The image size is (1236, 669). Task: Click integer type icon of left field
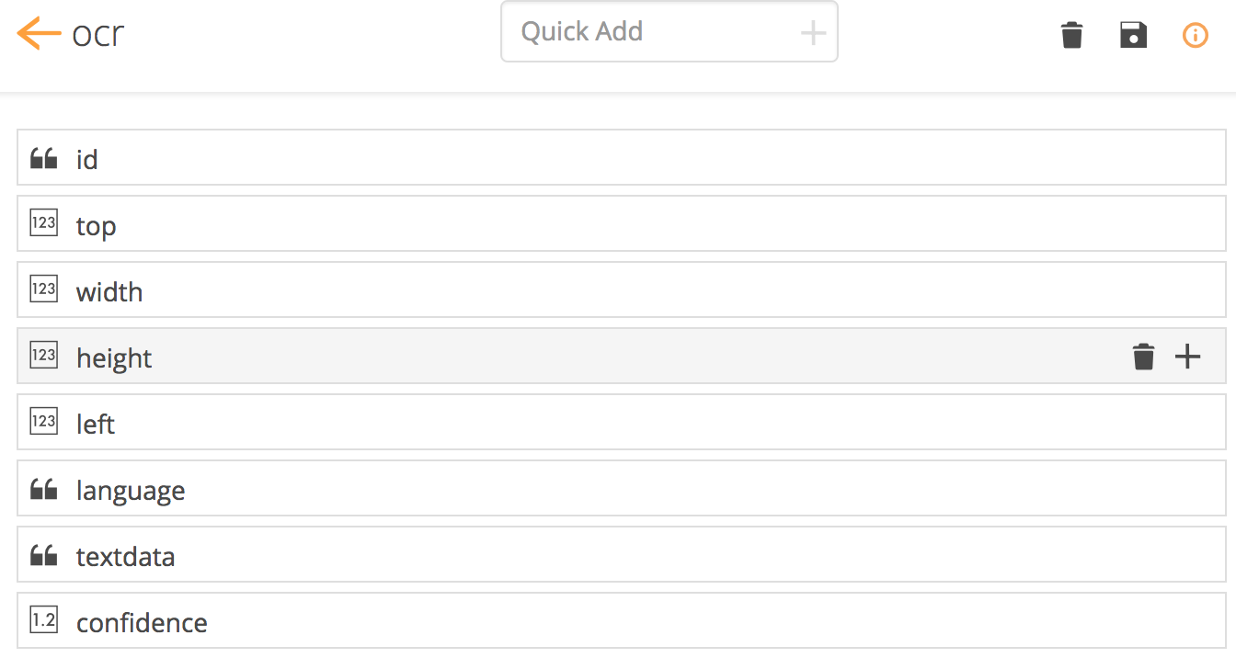pos(44,422)
